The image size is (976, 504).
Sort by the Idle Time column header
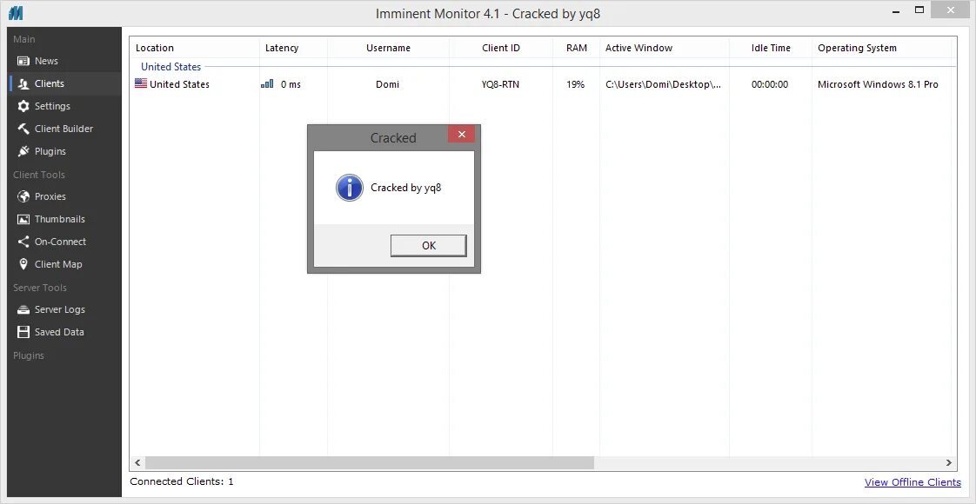coord(771,48)
